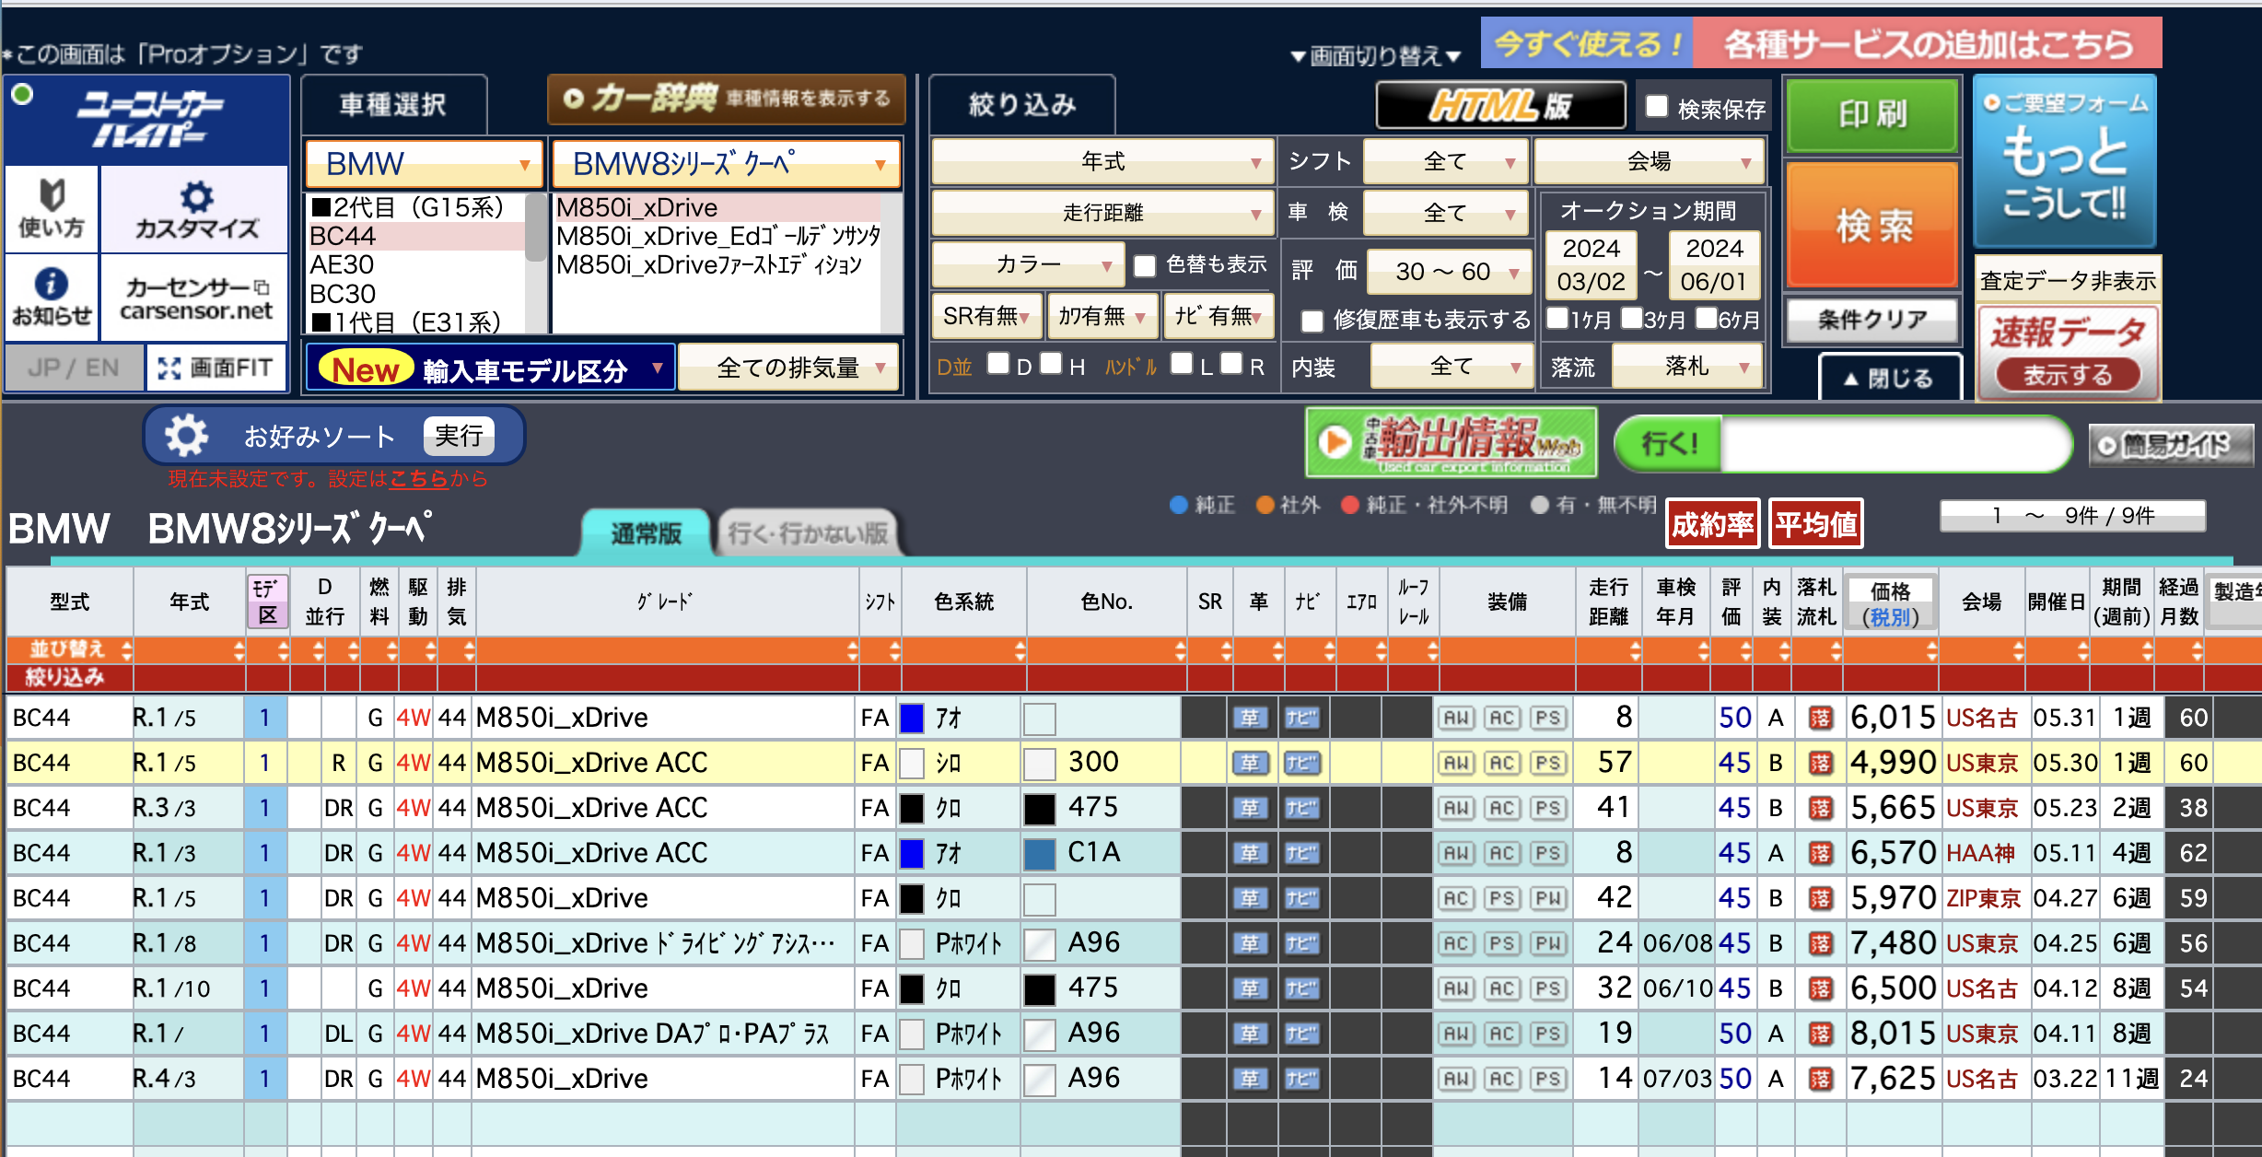Screen dimensions: 2262x1157
Task: Click the green 印刷 print button
Action: [1872, 113]
